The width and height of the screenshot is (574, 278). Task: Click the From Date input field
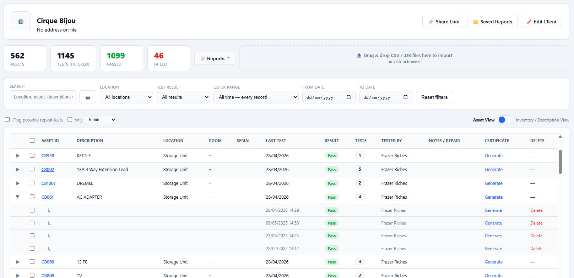pyautogui.click(x=329, y=97)
